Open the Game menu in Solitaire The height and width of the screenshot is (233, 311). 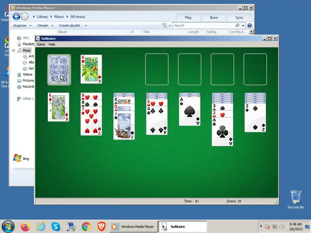[x=41, y=44]
